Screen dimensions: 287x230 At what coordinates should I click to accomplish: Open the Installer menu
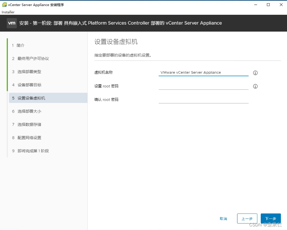8,12
